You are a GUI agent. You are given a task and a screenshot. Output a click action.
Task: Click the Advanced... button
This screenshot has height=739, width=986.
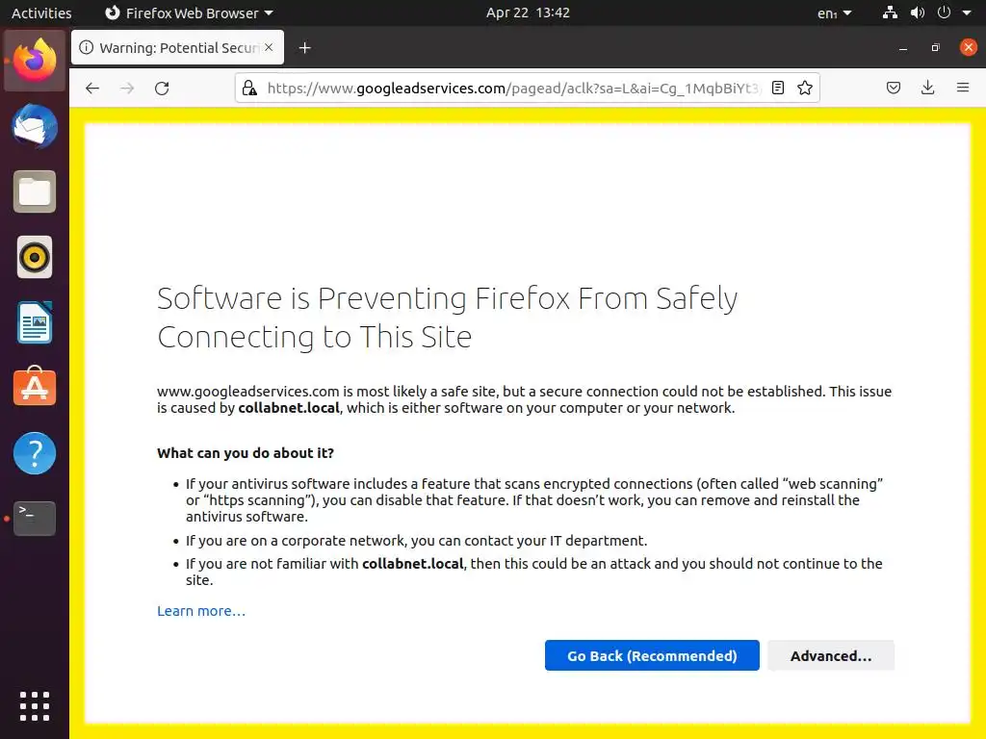830,655
